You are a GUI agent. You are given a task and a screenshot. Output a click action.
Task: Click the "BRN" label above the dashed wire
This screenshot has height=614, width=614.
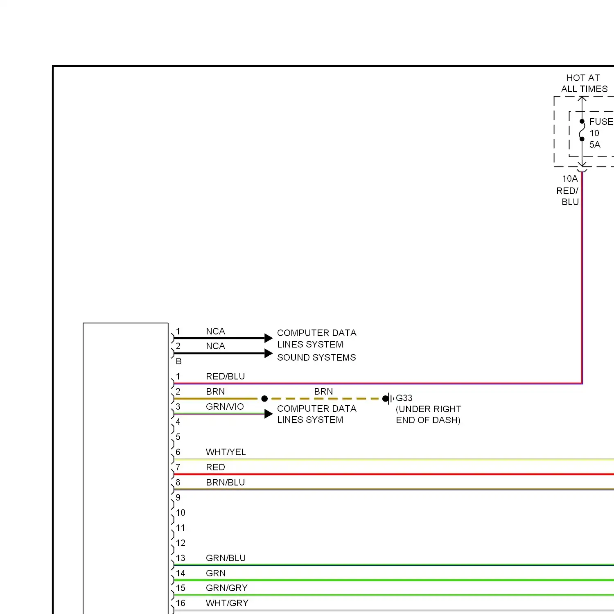coord(323,391)
